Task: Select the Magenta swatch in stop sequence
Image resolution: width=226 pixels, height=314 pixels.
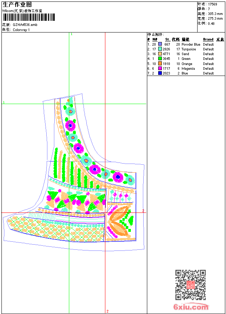Action: pyautogui.click(x=160, y=68)
